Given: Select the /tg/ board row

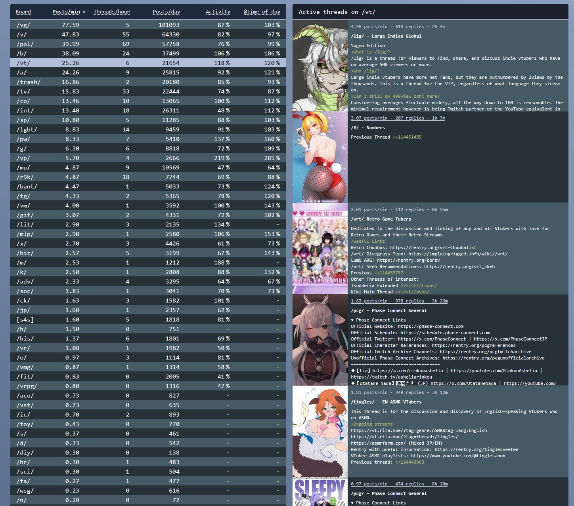Looking at the screenshot, I should coord(148,196).
